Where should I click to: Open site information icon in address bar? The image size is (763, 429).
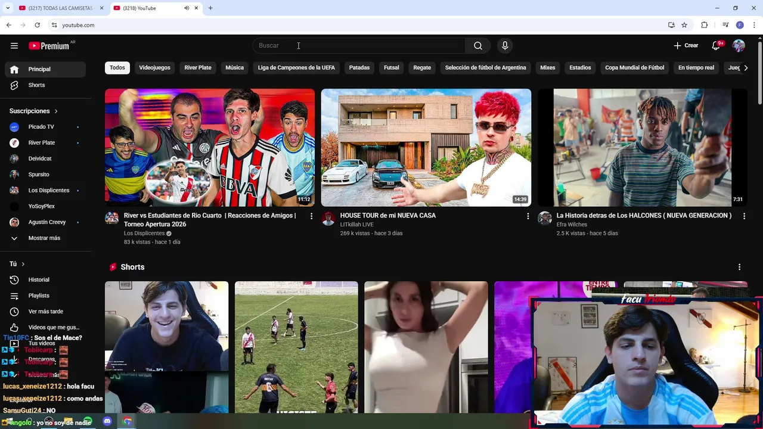click(54, 25)
